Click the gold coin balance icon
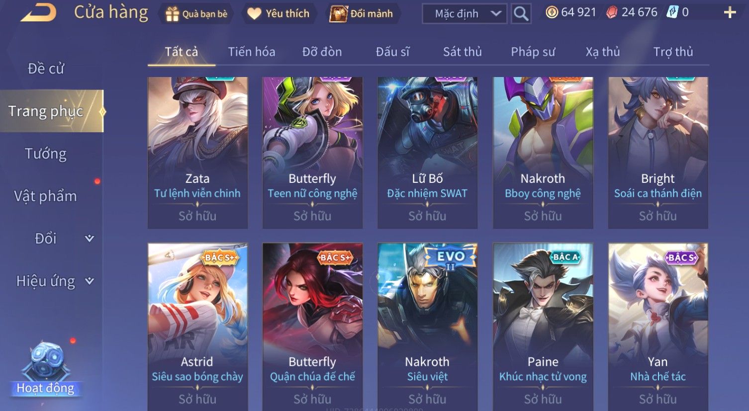 (552, 12)
